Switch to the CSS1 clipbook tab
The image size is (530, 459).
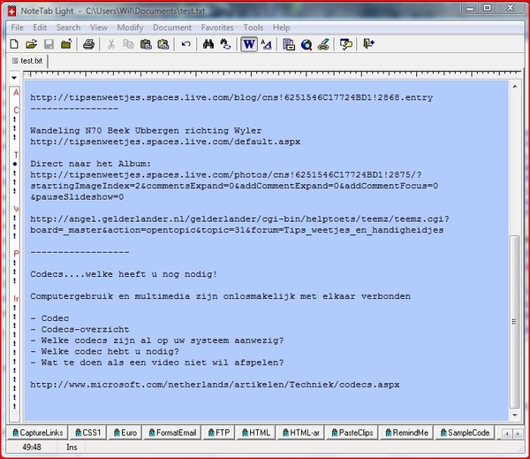point(87,432)
